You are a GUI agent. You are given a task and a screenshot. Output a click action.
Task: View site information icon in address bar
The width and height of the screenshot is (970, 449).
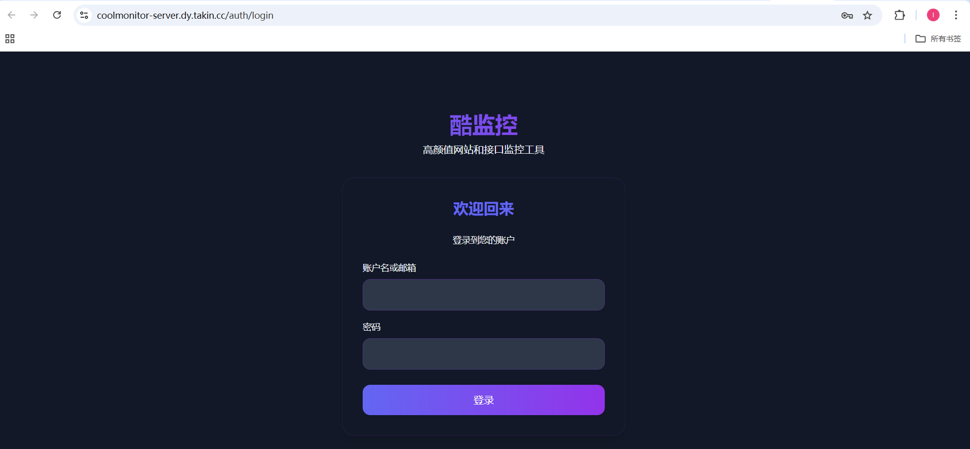pyautogui.click(x=85, y=15)
